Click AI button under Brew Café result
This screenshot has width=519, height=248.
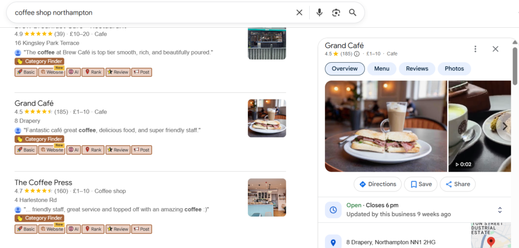click(73, 72)
